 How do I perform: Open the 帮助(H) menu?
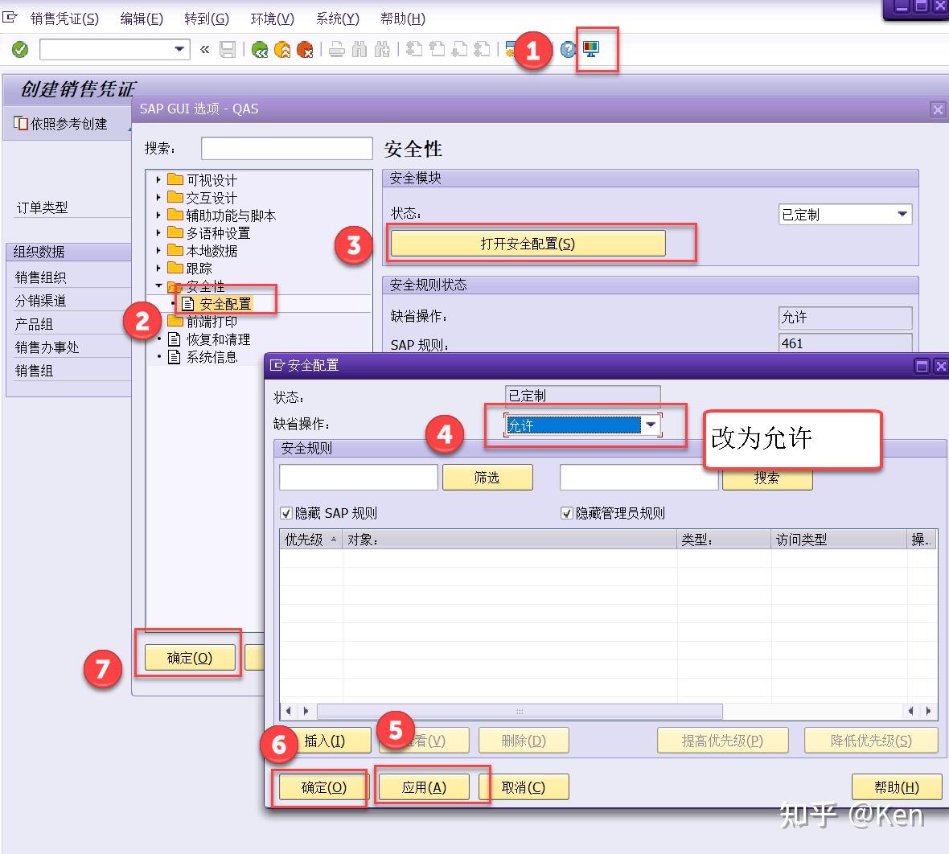coord(402,18)
